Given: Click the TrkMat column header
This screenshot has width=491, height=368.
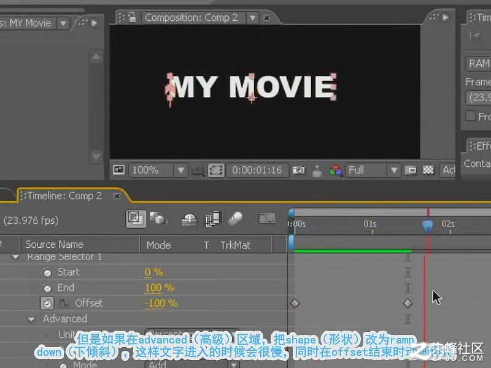Looking at the screenshot, I should (235, 245).
